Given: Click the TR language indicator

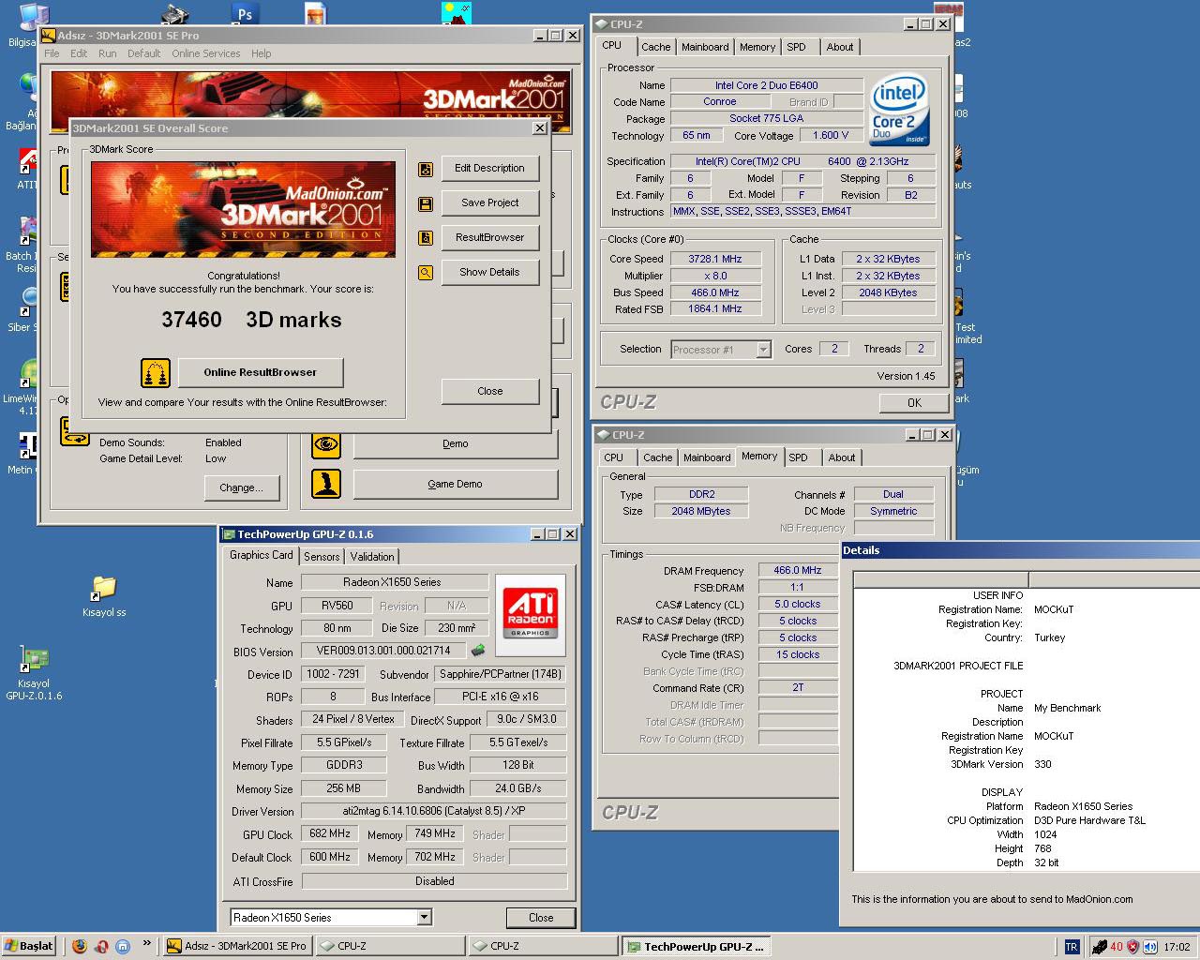Looking at the screenshot, I should pos(1072,947).
